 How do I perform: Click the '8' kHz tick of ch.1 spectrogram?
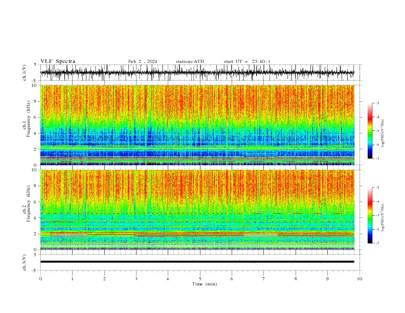coord(36,101)
